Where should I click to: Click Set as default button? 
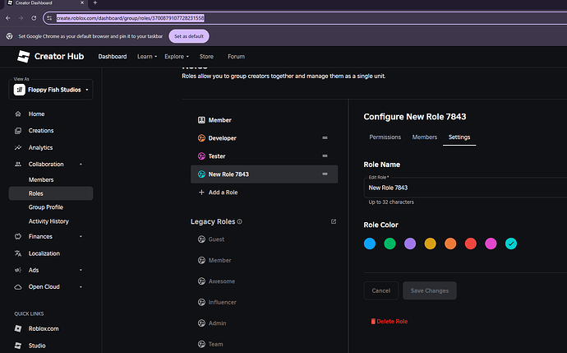click(x=189, y=36)
